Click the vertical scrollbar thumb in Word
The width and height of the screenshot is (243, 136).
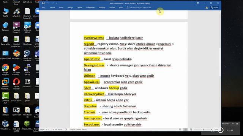point(220,62)
